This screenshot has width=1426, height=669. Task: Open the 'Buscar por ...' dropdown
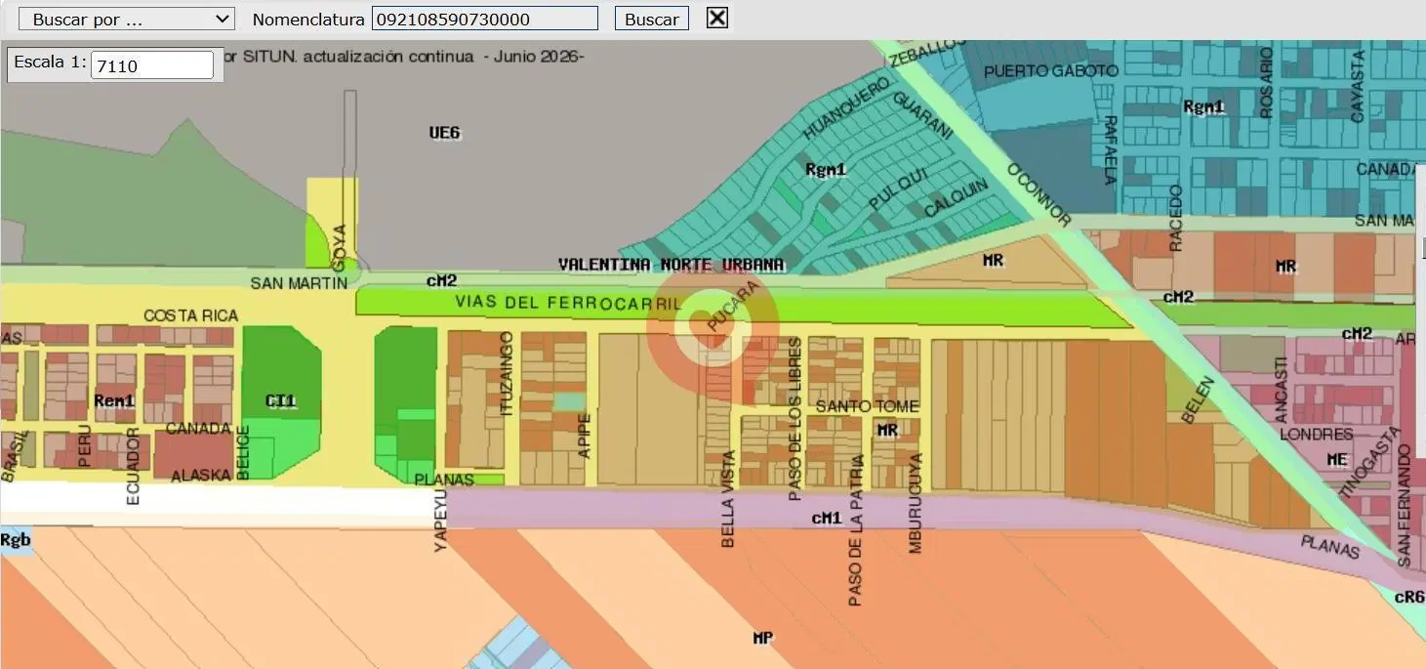pos(127,19)
